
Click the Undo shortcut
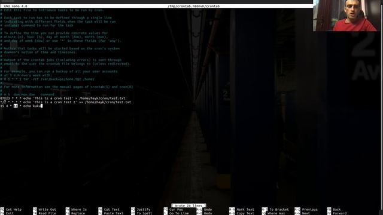click(205, 210)
